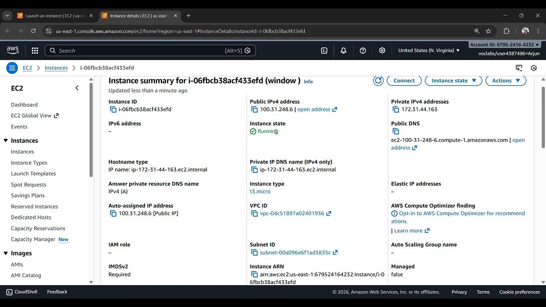Open the Actions dropdown
This screenshot has width=546, height=307.
[x=506, y=81]
